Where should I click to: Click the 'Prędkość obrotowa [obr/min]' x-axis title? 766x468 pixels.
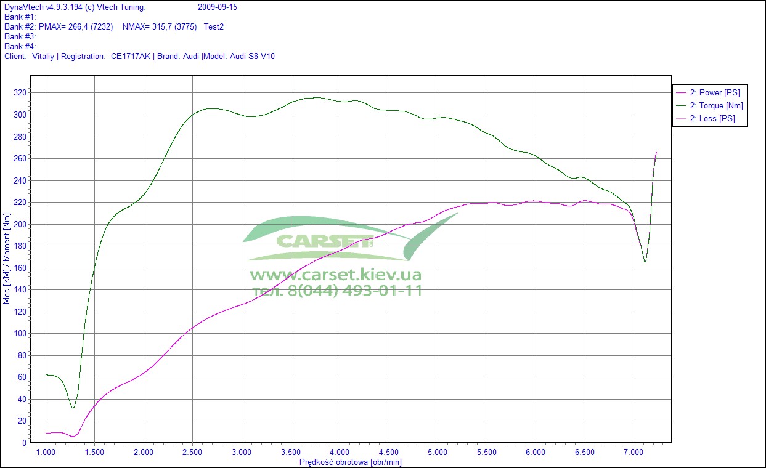pyautogui.click(x=350, y=462)
